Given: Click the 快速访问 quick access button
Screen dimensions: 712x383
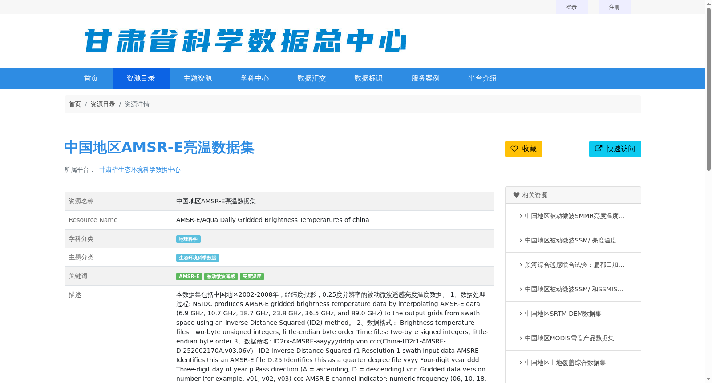Looking at the screenshot, I should 615,149.
